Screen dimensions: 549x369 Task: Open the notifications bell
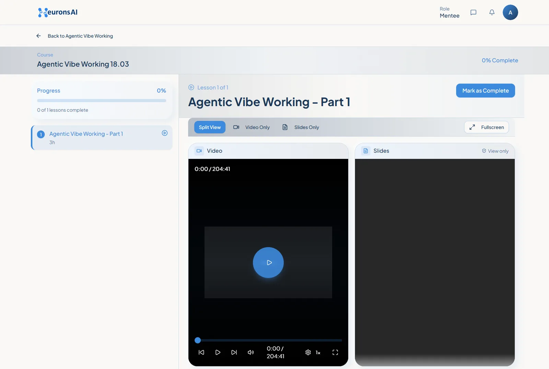[492, 12]
